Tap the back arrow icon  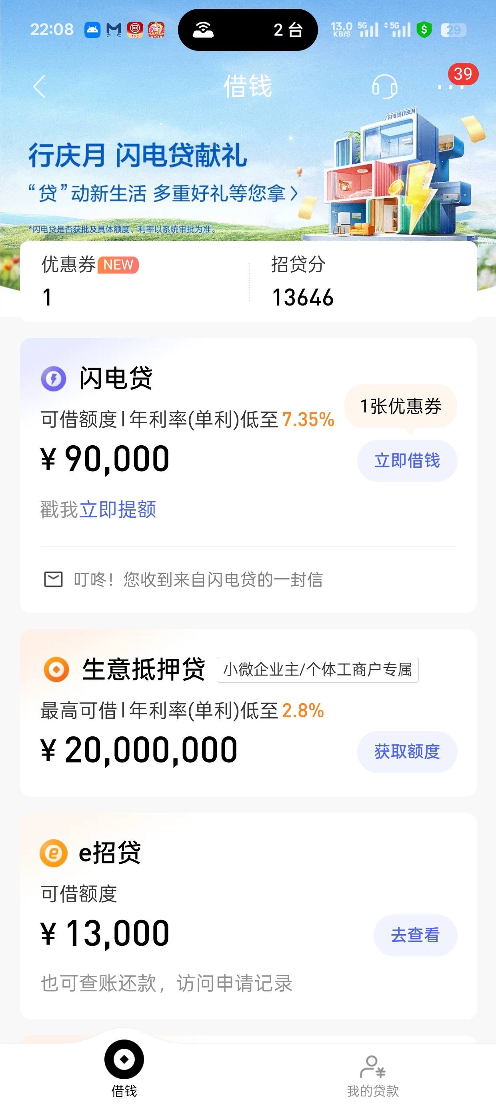pos(39,86)
